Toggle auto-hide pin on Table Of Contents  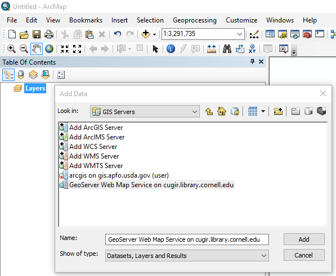252,62
